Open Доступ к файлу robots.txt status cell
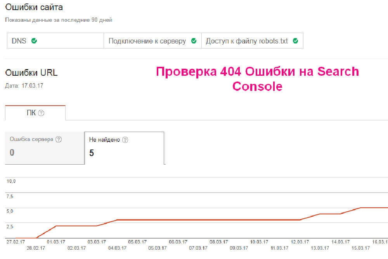The width and height of the screenshot is (388, 259). tap(253, 41)
